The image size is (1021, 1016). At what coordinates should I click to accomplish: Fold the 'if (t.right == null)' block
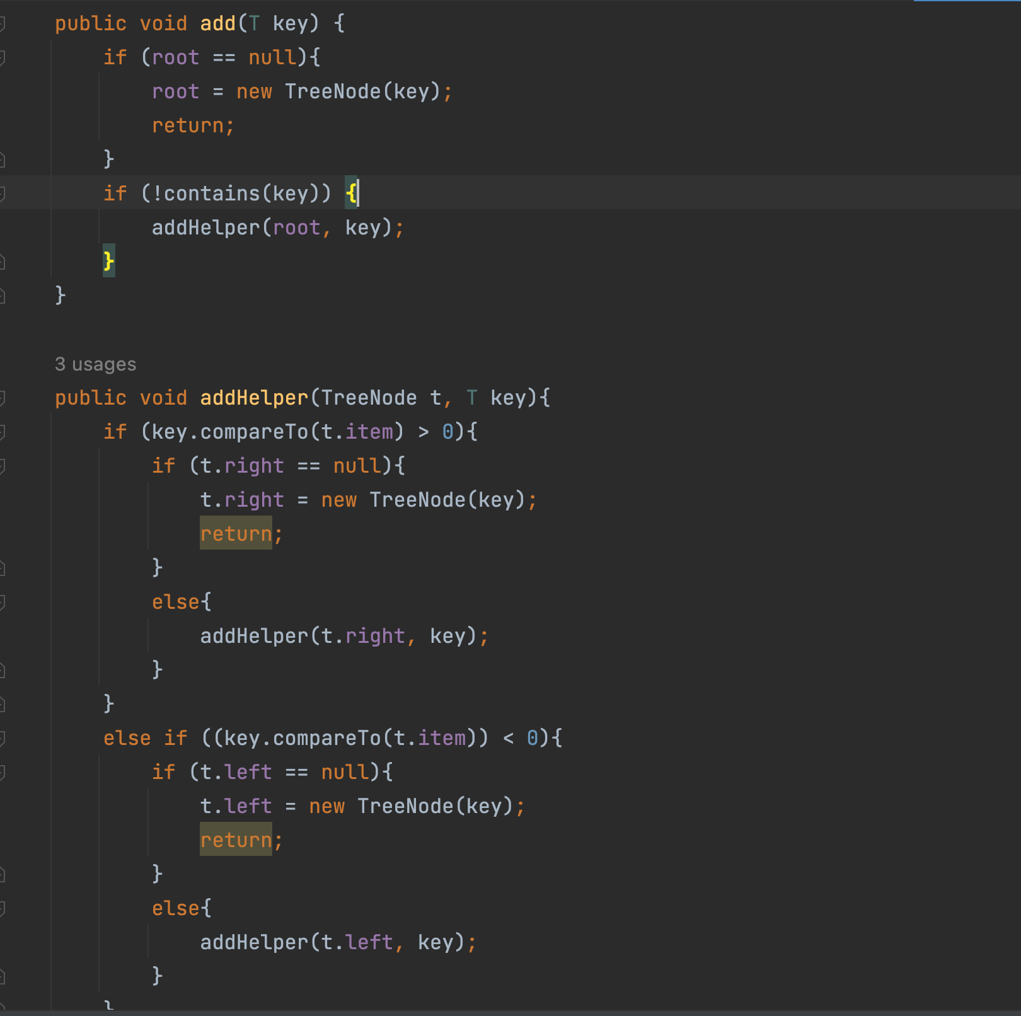(x=3, y=466)
